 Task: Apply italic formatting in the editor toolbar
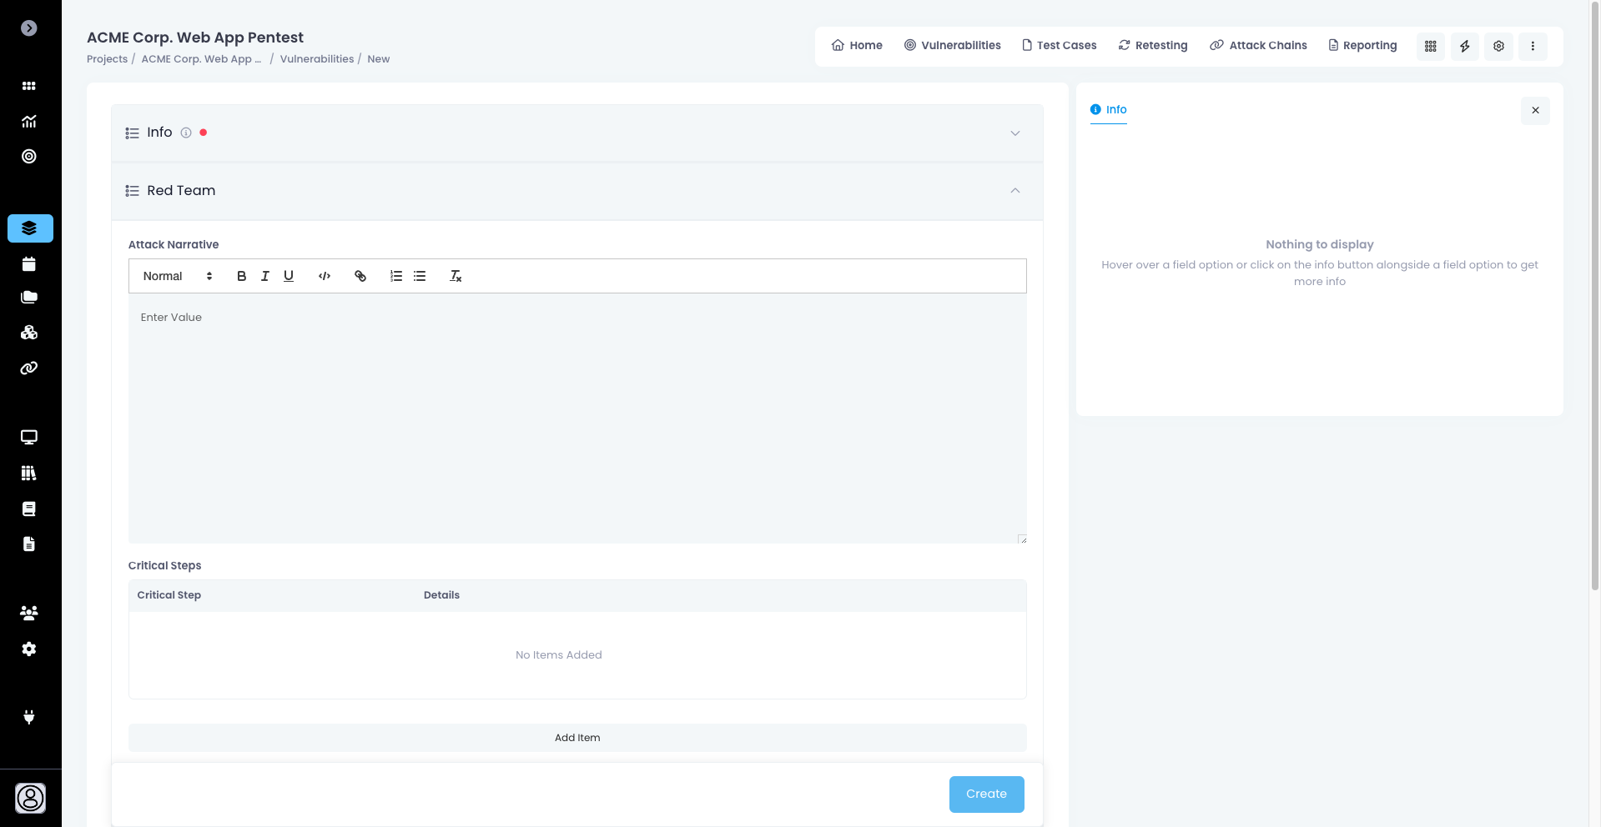(x=264, y=276)
